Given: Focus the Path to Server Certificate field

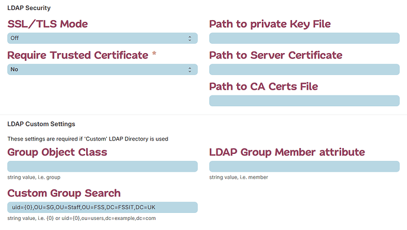Looking at the screenshot, I should (x=304, y=70).
